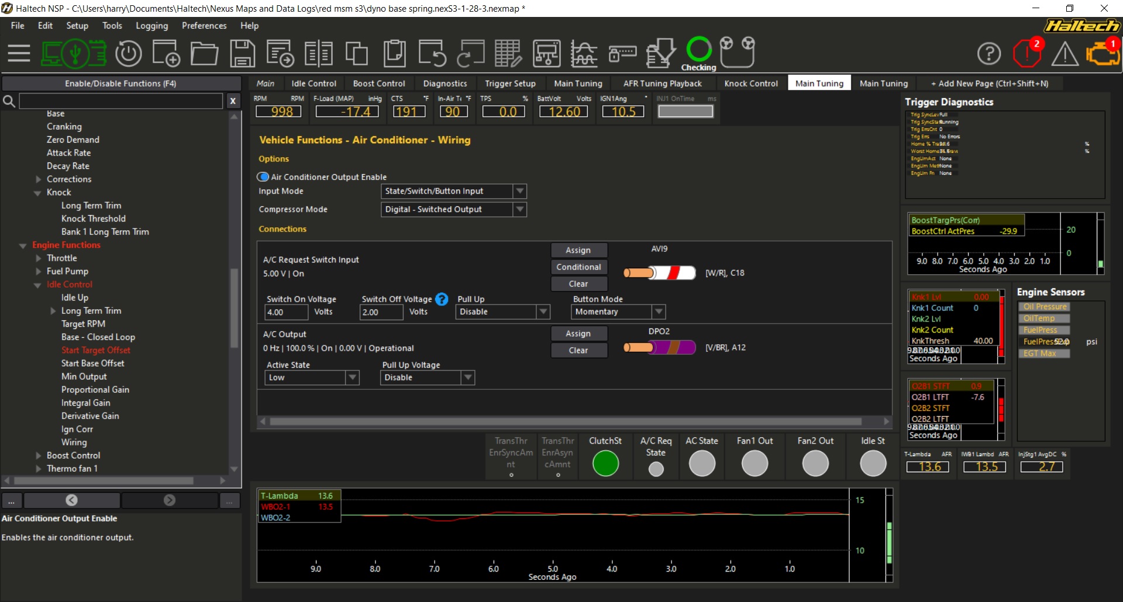Open a map file via folder icon
The width and height of the screenshot is (1123, 602).
[204, 53]
